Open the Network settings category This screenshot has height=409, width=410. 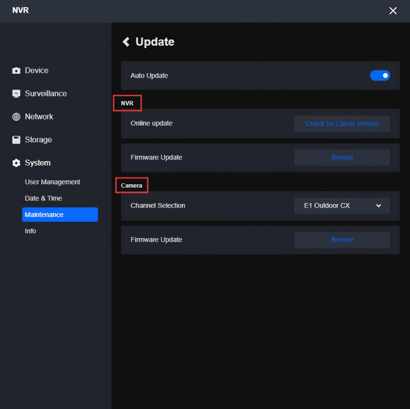(39, 117)
